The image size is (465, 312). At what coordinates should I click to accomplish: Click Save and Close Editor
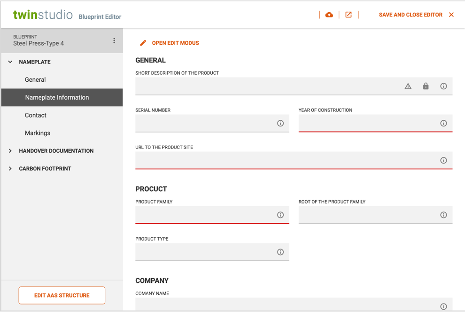point(411,15)
